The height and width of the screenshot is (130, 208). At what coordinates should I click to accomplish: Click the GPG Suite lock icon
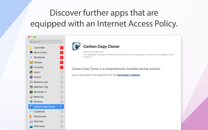pos(31,126)
